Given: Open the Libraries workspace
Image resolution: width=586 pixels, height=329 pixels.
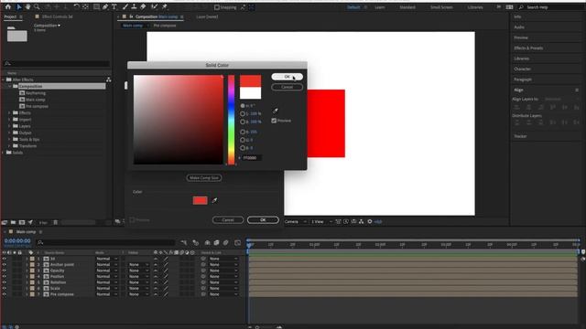Looking at the screenshot, I should (475, 7).
